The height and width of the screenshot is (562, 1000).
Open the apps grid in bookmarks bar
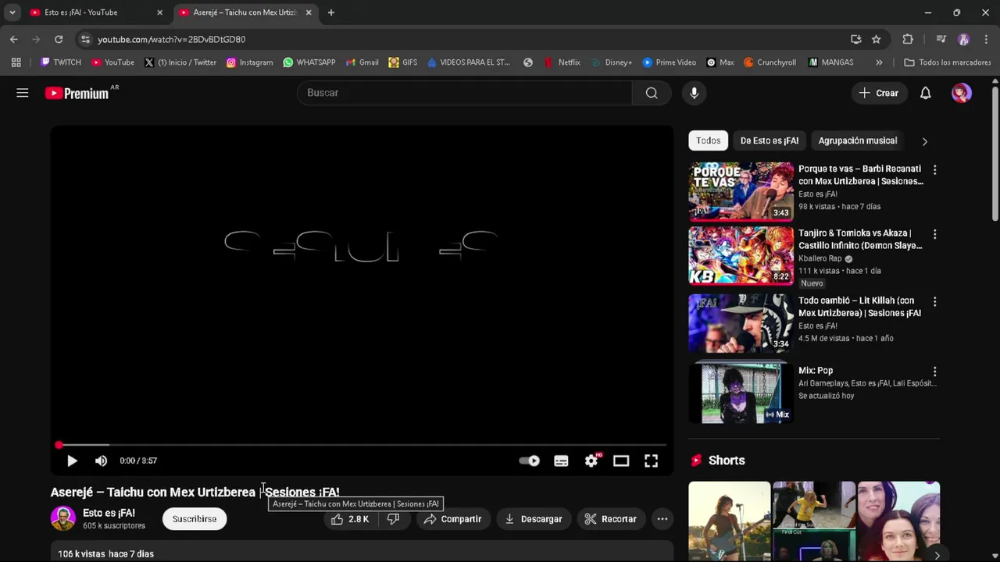point(16,62)
